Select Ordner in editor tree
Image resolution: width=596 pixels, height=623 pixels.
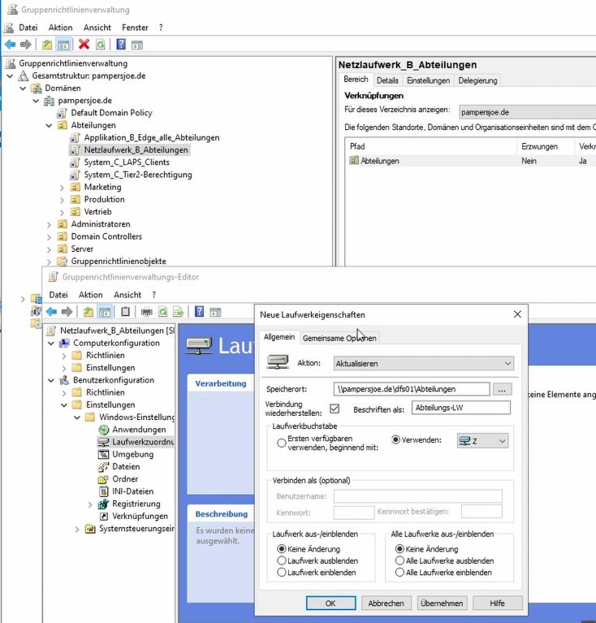125,478
